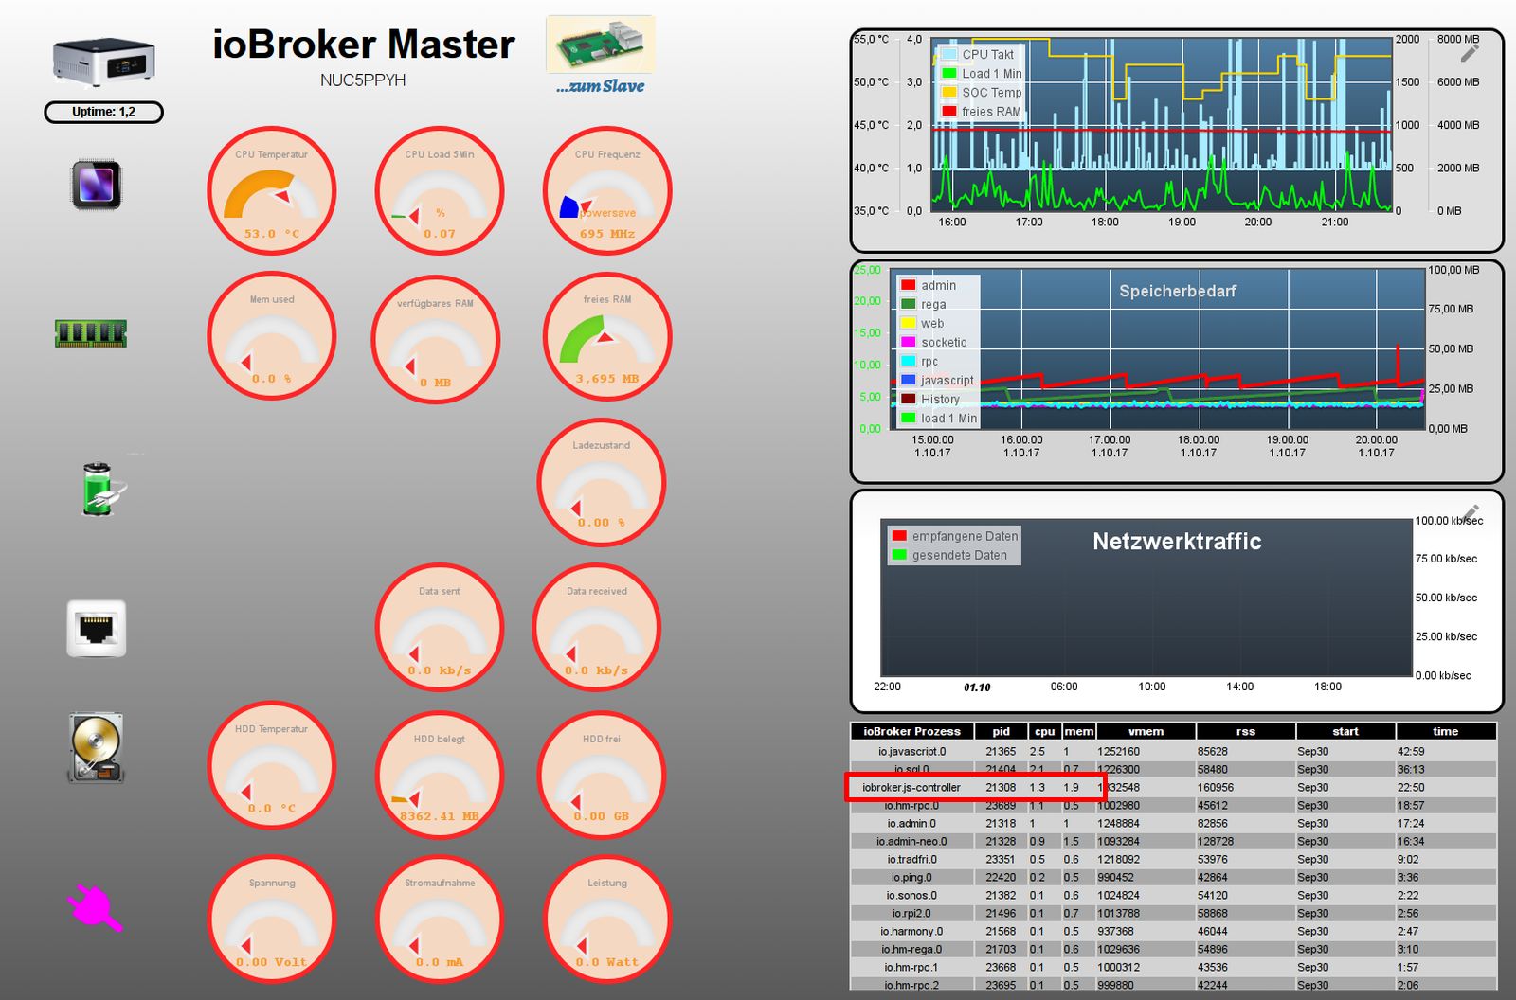The width and height of the screenshot is (1516, 1000).
Task: Click the verfügbares RAM gauge
Action: pyautogui.click(x=436, y=340)
